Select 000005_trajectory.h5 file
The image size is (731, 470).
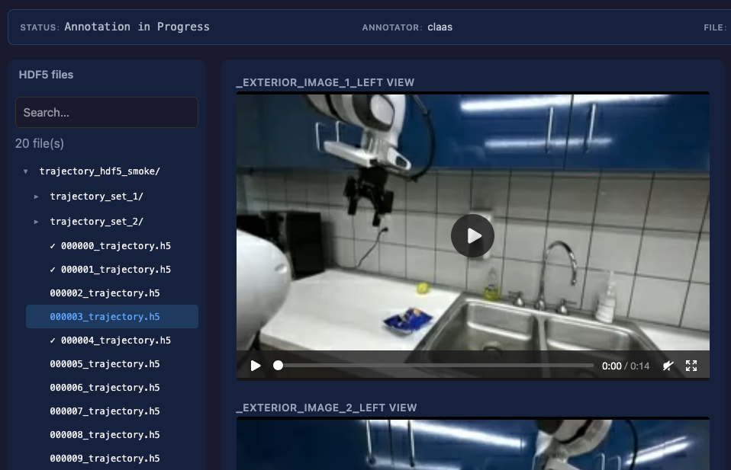pyautogui.click(x=105, y=364)
